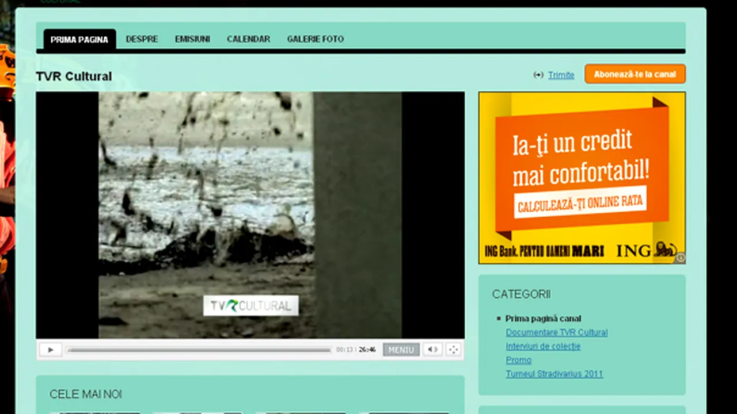Click the ING credit advertisement banner
This screenshot has height=414, width=737.
pos(582,177)
